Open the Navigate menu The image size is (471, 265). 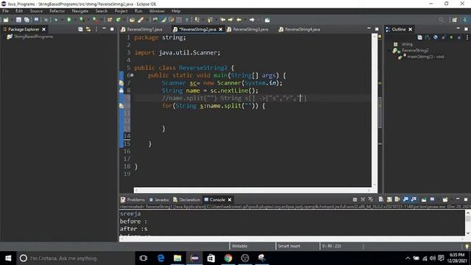pos(80,11)
